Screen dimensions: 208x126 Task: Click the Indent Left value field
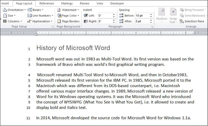105,16
